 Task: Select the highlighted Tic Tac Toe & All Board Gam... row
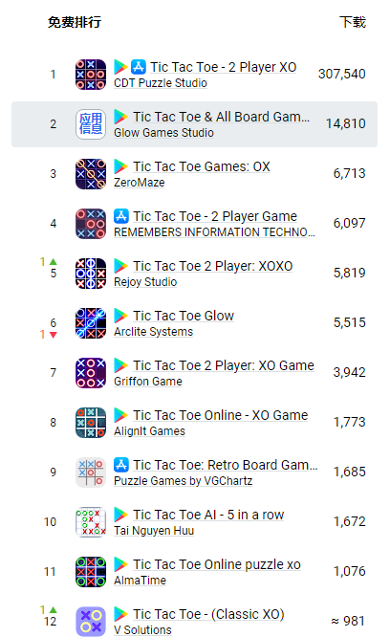194,124
